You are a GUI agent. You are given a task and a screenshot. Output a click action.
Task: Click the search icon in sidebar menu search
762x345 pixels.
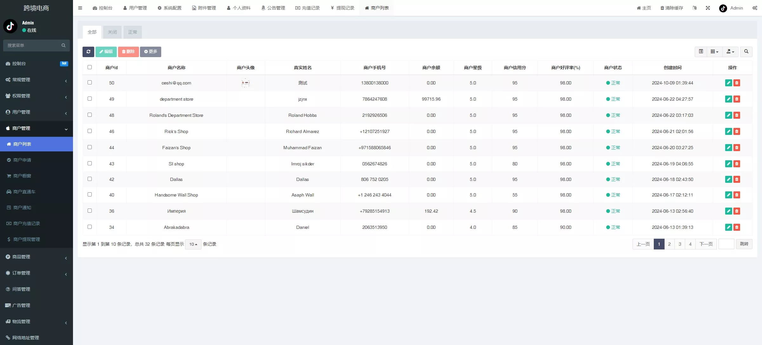[x=63, y=45]
